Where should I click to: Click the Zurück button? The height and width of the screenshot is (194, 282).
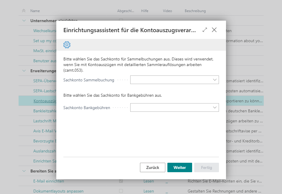152,167
